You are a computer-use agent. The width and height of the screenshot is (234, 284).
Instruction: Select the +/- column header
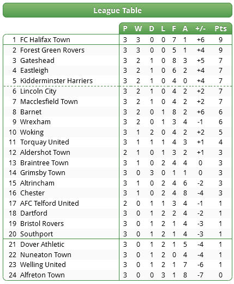pos(200,28)
